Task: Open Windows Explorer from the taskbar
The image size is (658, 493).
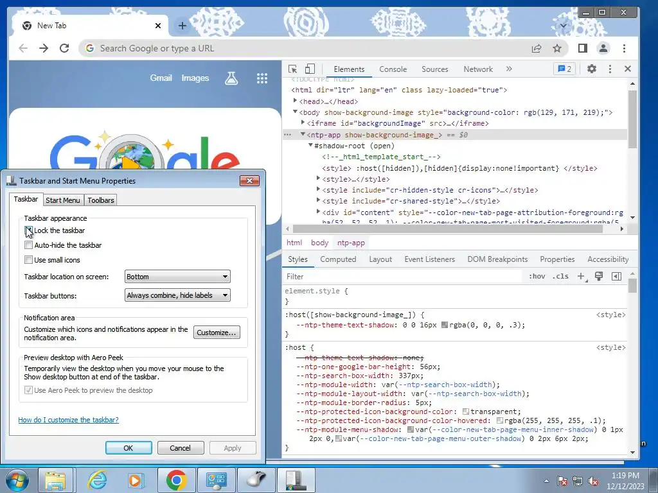Action: (55, 480)
